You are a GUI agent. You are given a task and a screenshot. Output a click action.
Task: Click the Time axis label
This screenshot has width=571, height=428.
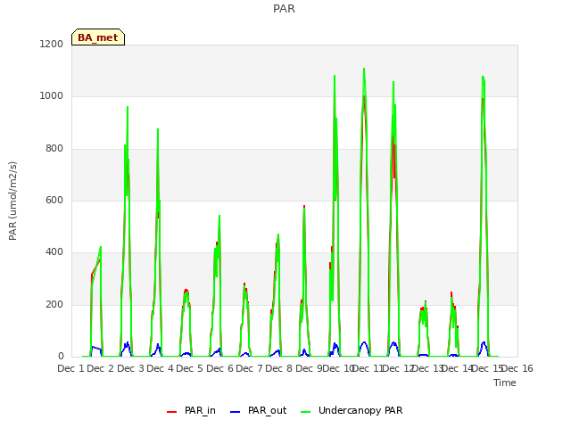tap(505, 383)
